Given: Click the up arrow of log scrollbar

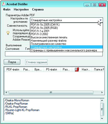Looking at the screenshot, I should click(102, 100).
